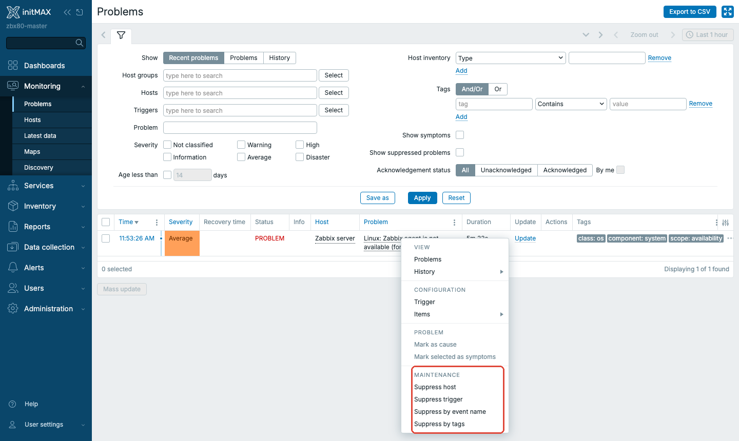Click the hide sidebar icon
The width and height of the screenshot is (739, 441).
[x=80, y=12]
